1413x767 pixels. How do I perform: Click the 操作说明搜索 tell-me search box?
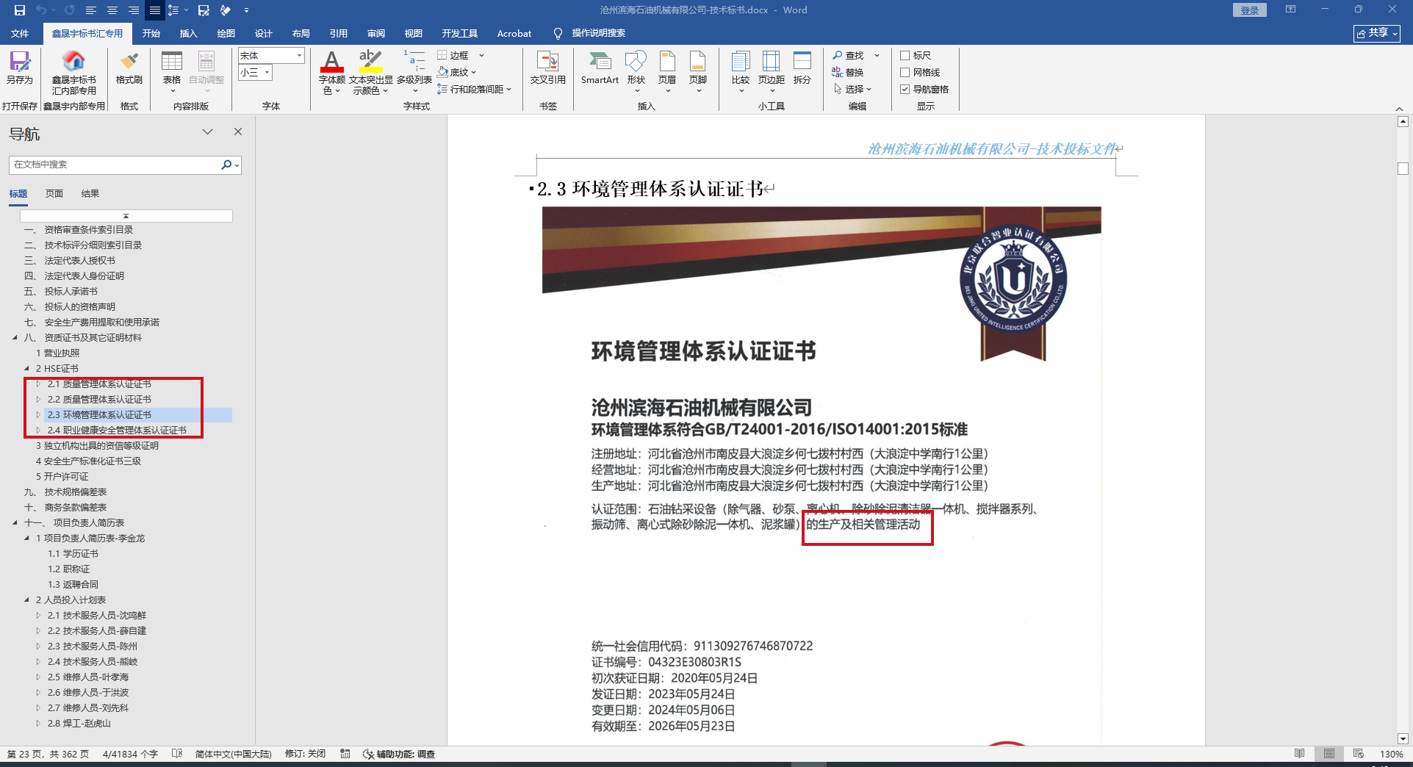[590, 33]
